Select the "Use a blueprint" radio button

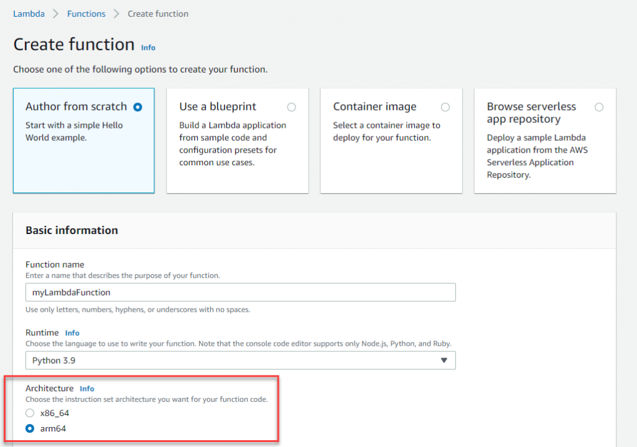pos(291,107)
